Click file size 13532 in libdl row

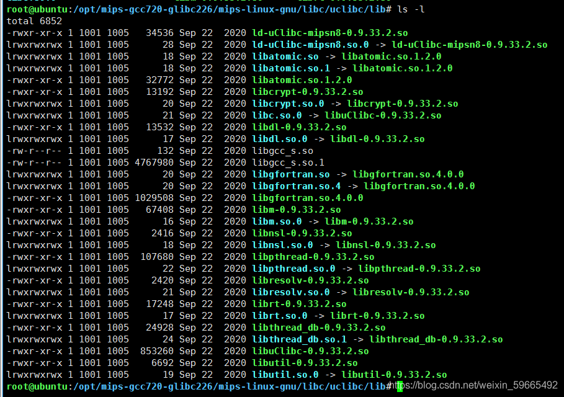coord(159,127)
